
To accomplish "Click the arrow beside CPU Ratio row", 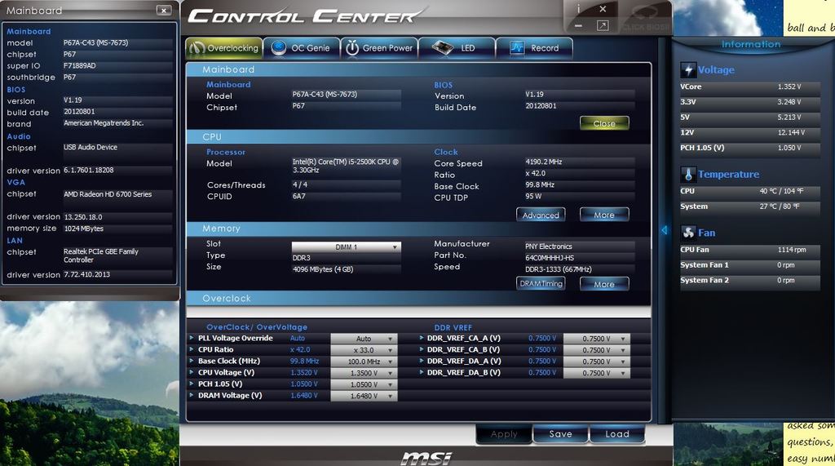I will point(192,349).
